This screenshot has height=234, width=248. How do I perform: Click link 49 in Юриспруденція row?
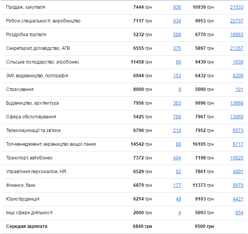[178, 199]
